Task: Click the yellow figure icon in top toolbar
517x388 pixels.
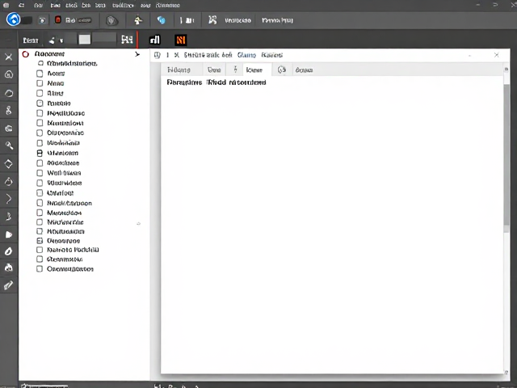Action: (138, 20)
